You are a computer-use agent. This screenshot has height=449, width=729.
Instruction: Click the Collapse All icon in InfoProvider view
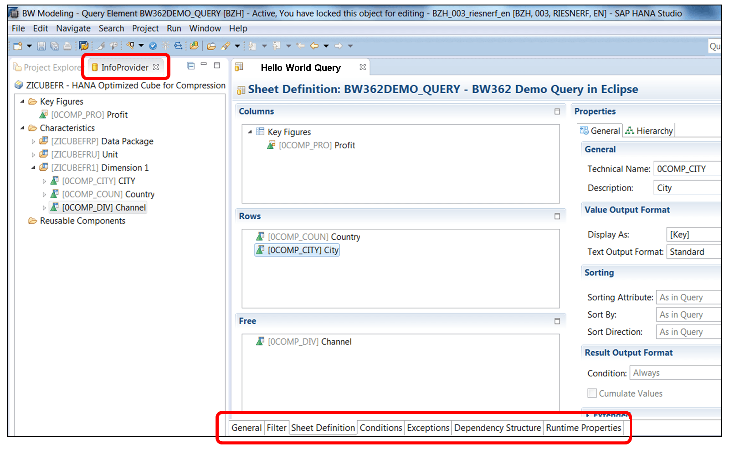coord(191,66)
